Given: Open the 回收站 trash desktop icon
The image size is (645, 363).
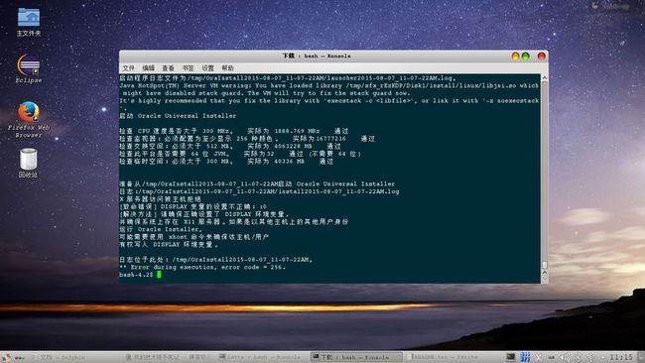Looking at the screenshot, I should point(28,163).
